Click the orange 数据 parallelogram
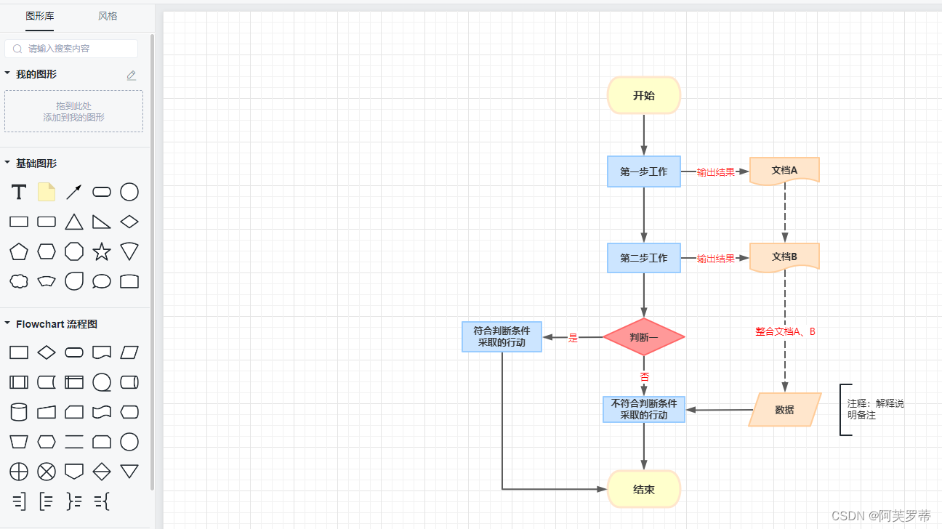 [x=784, y=410]
